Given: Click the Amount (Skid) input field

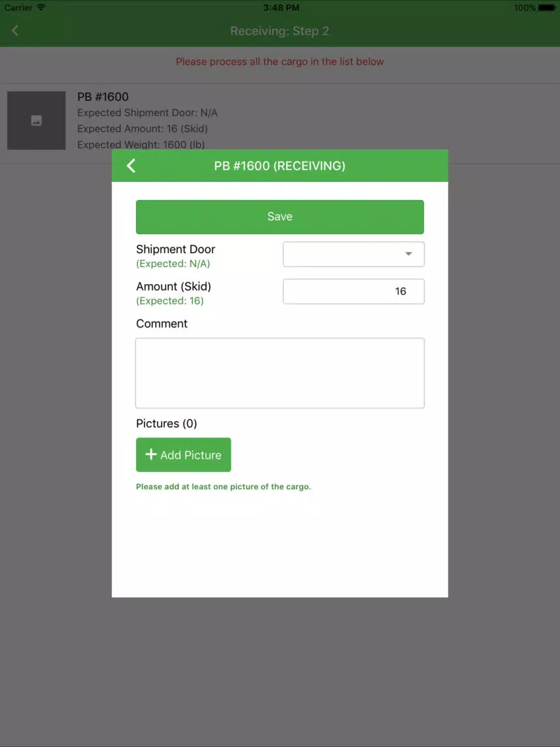Looking at the screenshot, I should (354, 291).
